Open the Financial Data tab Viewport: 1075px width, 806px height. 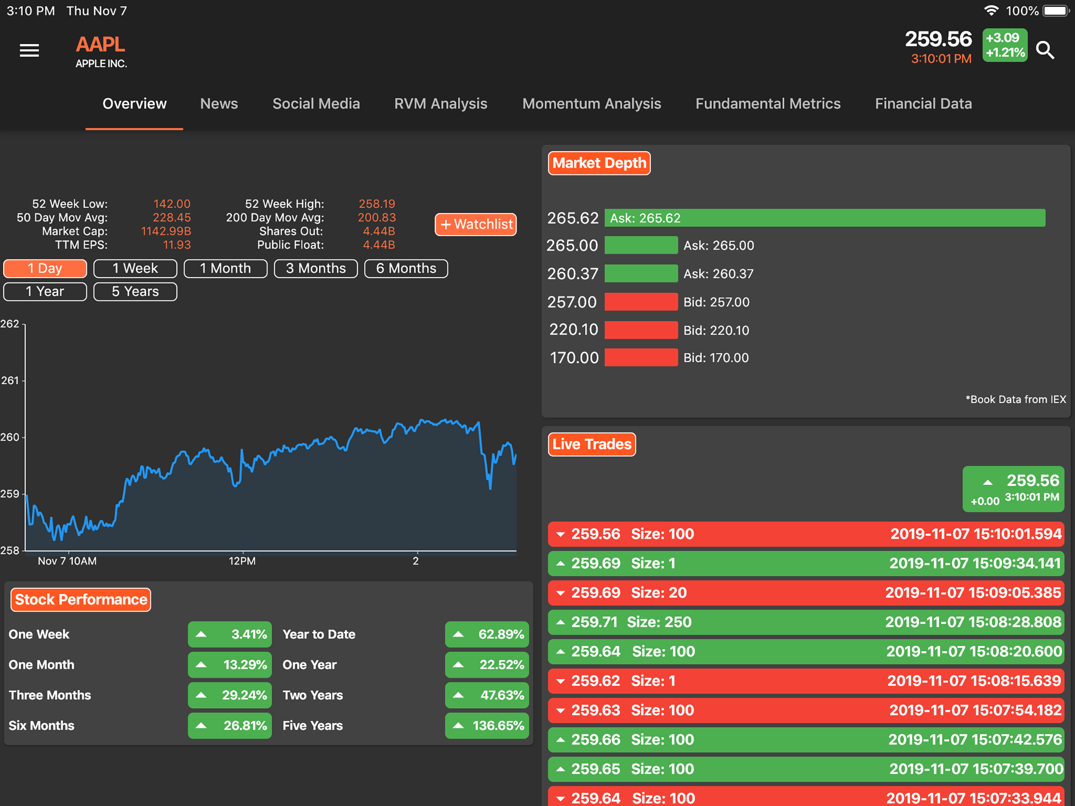click(x=923, y=104)
